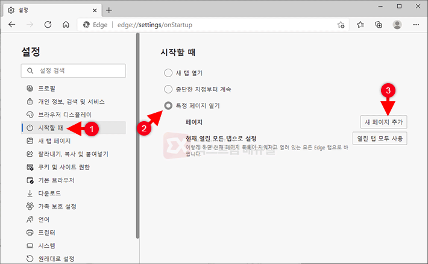The width and height of the screenshot is (428, 264).
Task: Open 프로필 settings section
Action: pyautogui.click(x=46, y=89)
